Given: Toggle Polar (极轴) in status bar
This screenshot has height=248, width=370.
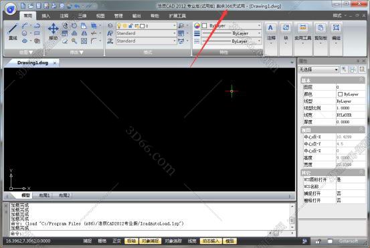Looking at the screenshot, I should coord(131,241).
